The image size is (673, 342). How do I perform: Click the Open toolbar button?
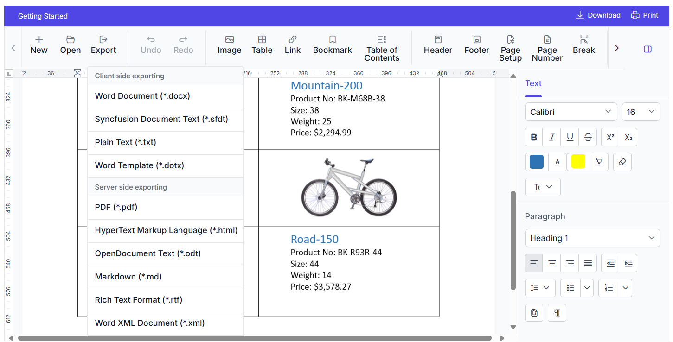coord(71,44)
